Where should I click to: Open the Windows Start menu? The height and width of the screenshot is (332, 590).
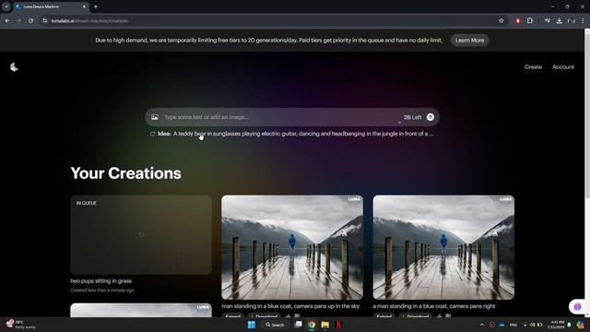(252, 325)
